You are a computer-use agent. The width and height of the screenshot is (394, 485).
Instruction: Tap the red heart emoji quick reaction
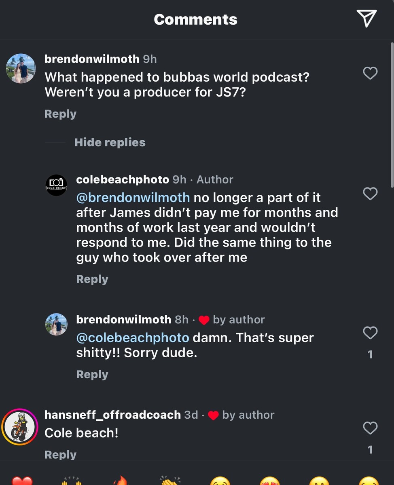(x=22, y=481)
